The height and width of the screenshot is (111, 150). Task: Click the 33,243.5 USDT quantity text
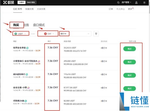pyautogui.click(x=70, y=48)
